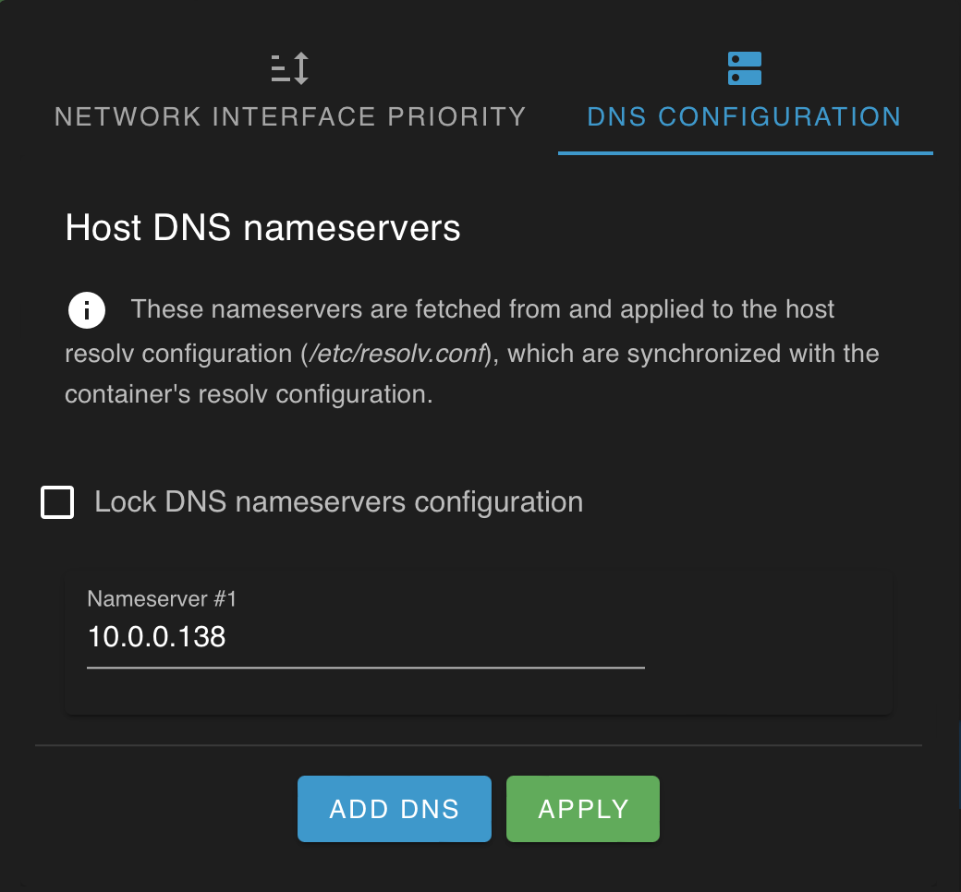Click the arrows icon above Network Interface Priority
This screenshot has height=892, width=961.
pyautogui.click(x=290, y=67)
